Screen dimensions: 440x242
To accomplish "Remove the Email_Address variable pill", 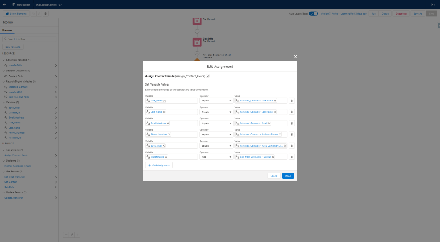I will (x=168, y=123).
